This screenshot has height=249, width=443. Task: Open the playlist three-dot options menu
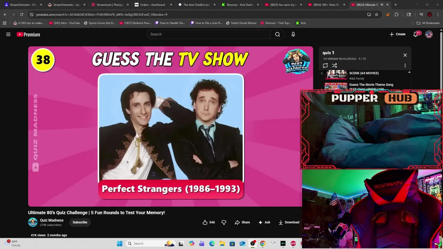click(x=405, y=65)
